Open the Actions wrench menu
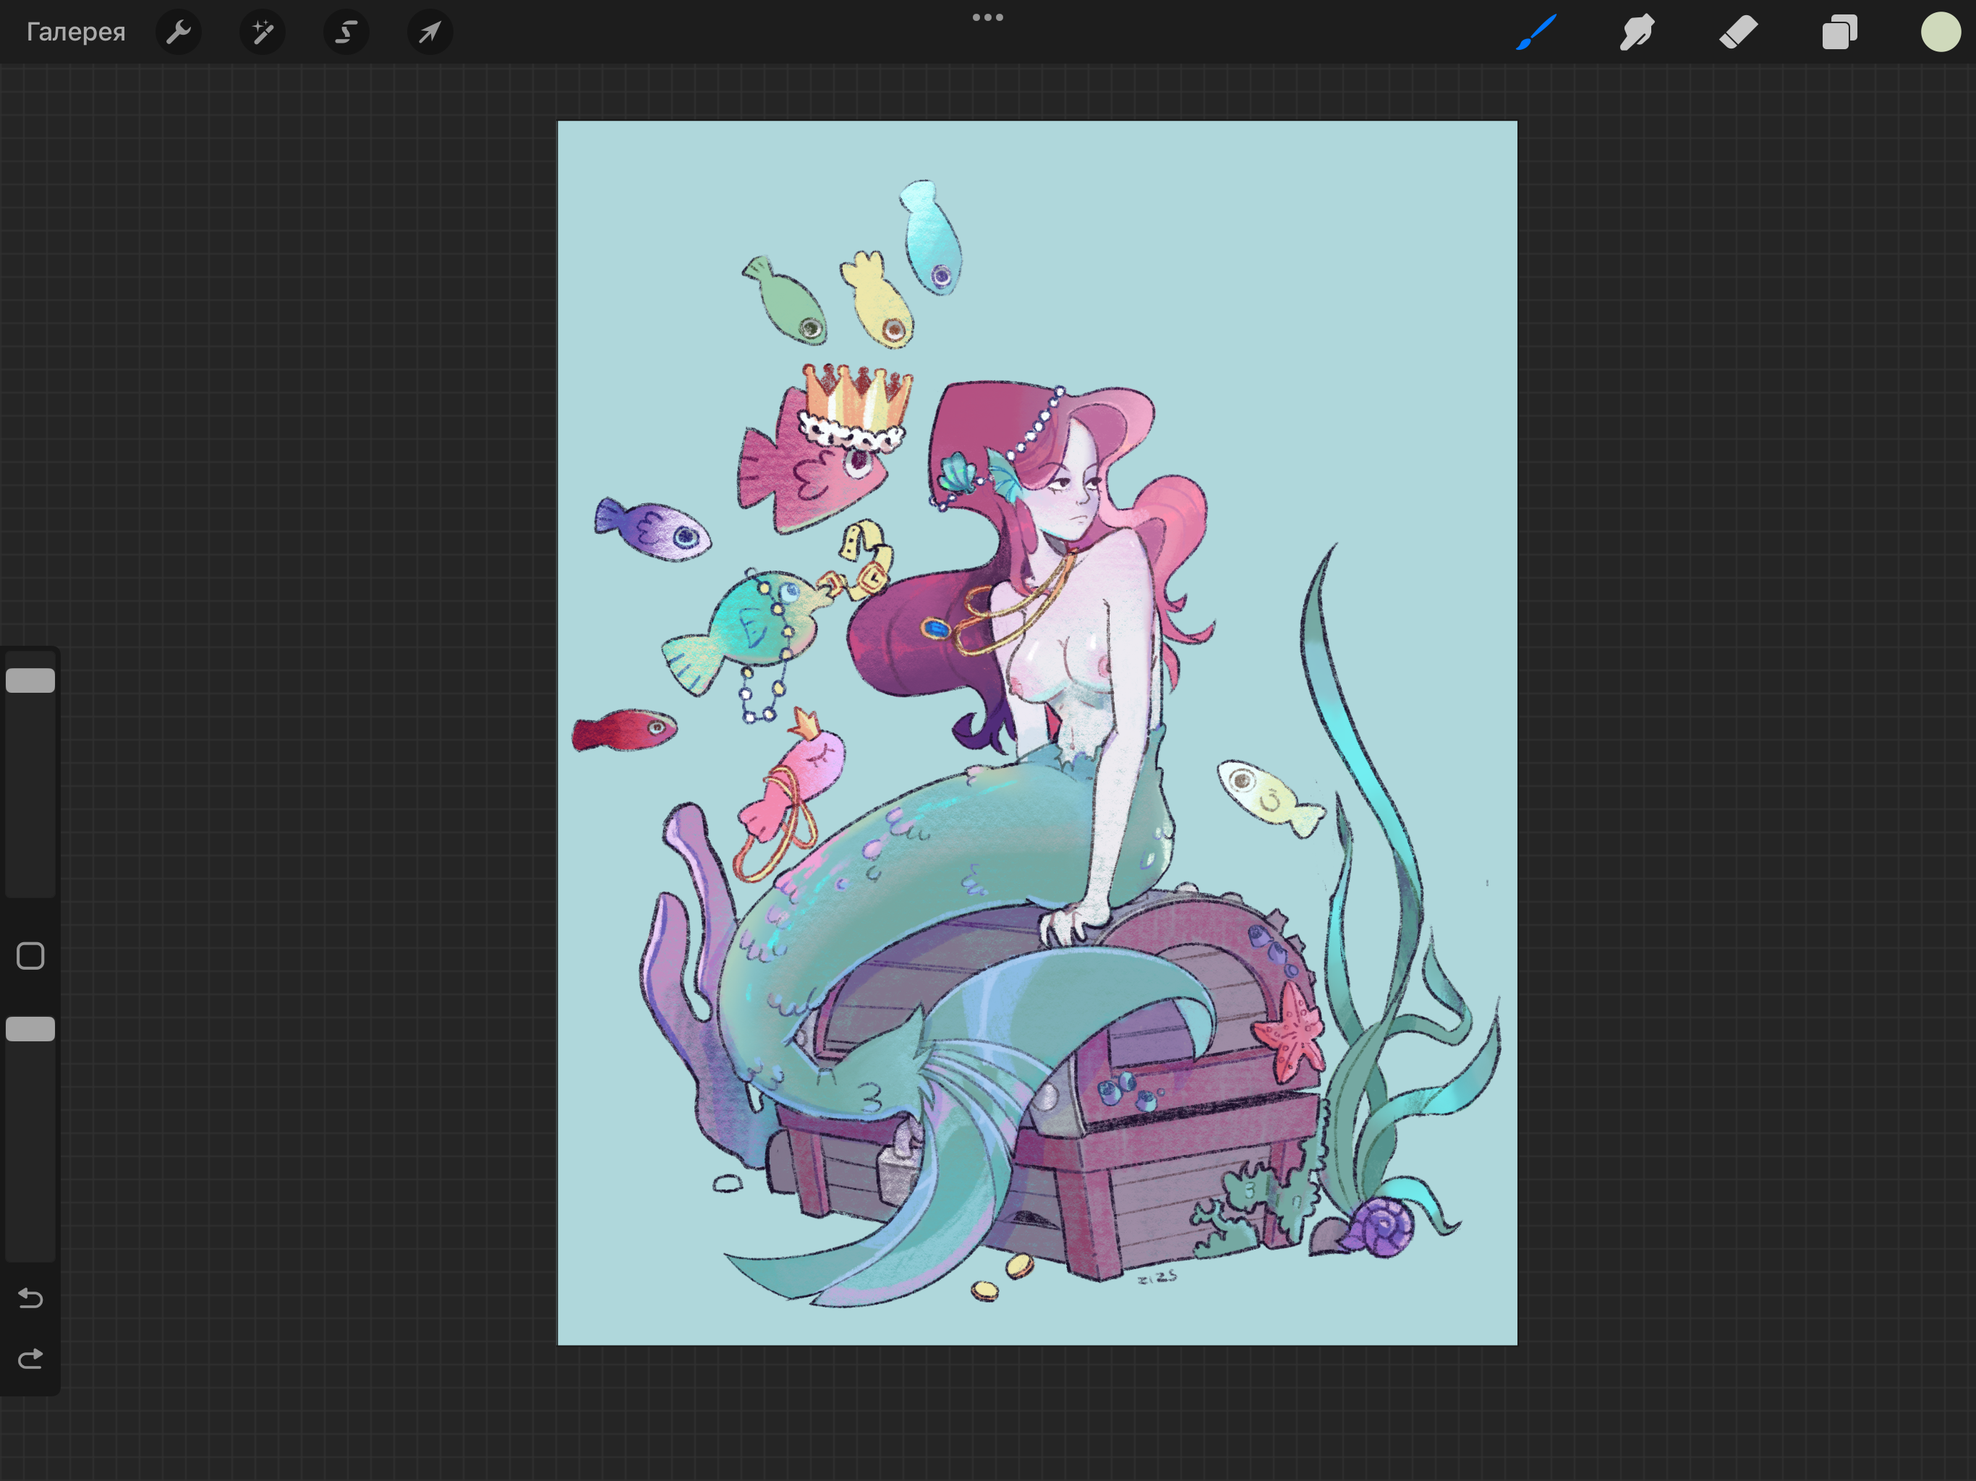1976x1481 pixels. pos(179,32)
